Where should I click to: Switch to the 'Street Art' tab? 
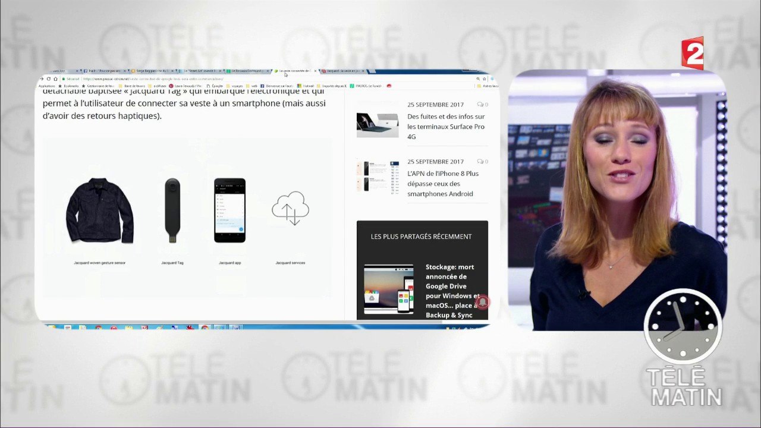click(x=200, y=71)
